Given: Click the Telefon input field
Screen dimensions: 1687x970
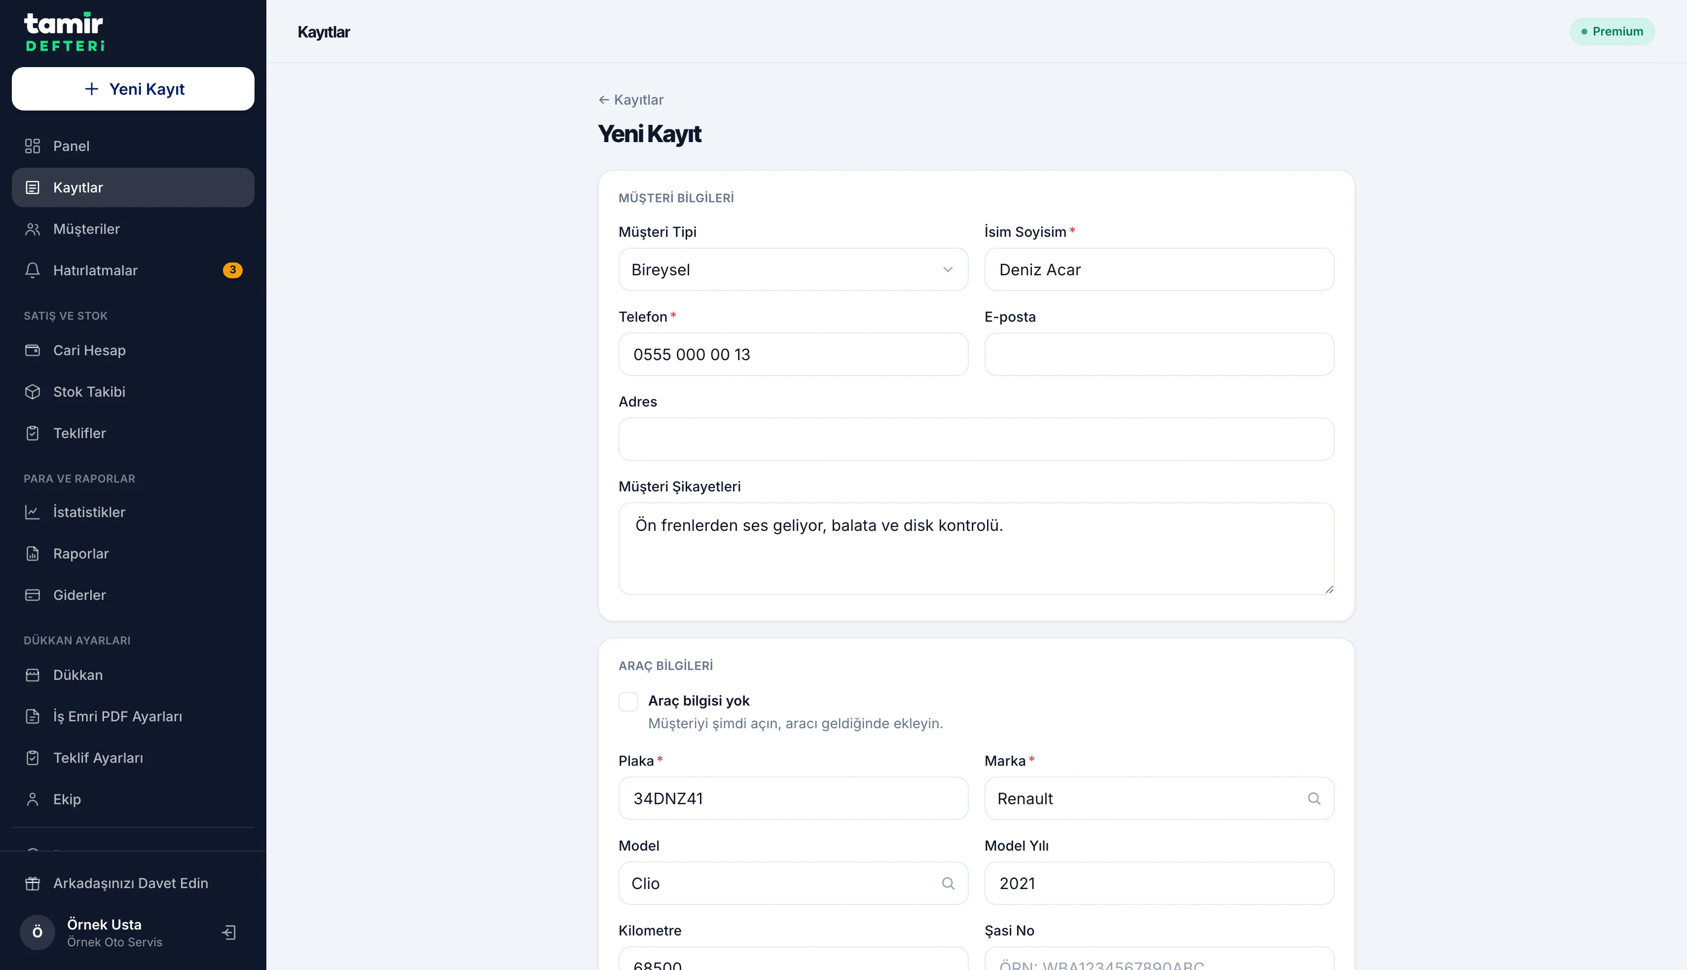Looking at the screenshot, I should [793, 354].
